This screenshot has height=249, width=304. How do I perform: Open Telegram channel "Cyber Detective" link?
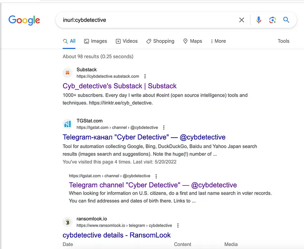(153, 185)
